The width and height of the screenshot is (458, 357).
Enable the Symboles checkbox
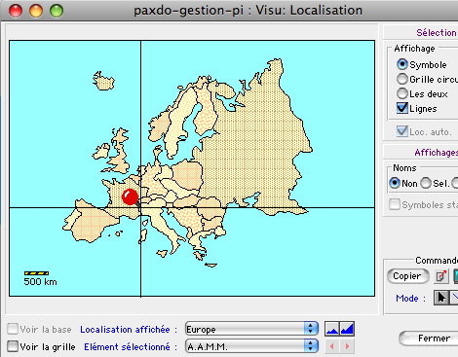click(395, 204)
